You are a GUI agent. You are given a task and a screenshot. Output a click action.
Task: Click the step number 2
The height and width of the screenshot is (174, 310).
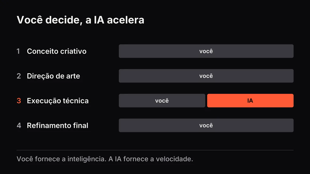[x=19, y=76]
